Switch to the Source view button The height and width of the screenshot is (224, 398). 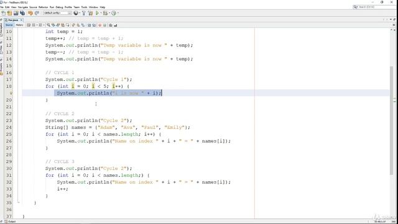coord(9,25)
